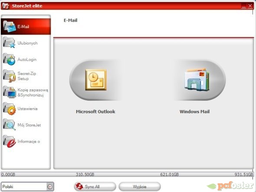256x192 pixels.
Task: Open the Mój StoreJet magnifier icon
Action: (x=9, y=125)
